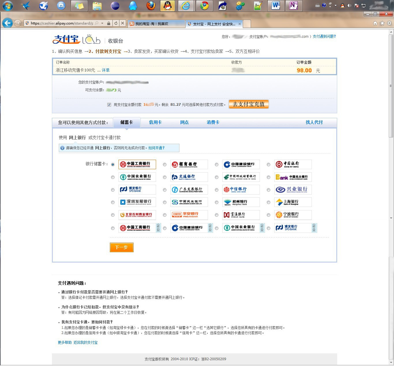The image size is (394, 366).
Task: Choose the 上海银行 logo
Action: point(293,202)
